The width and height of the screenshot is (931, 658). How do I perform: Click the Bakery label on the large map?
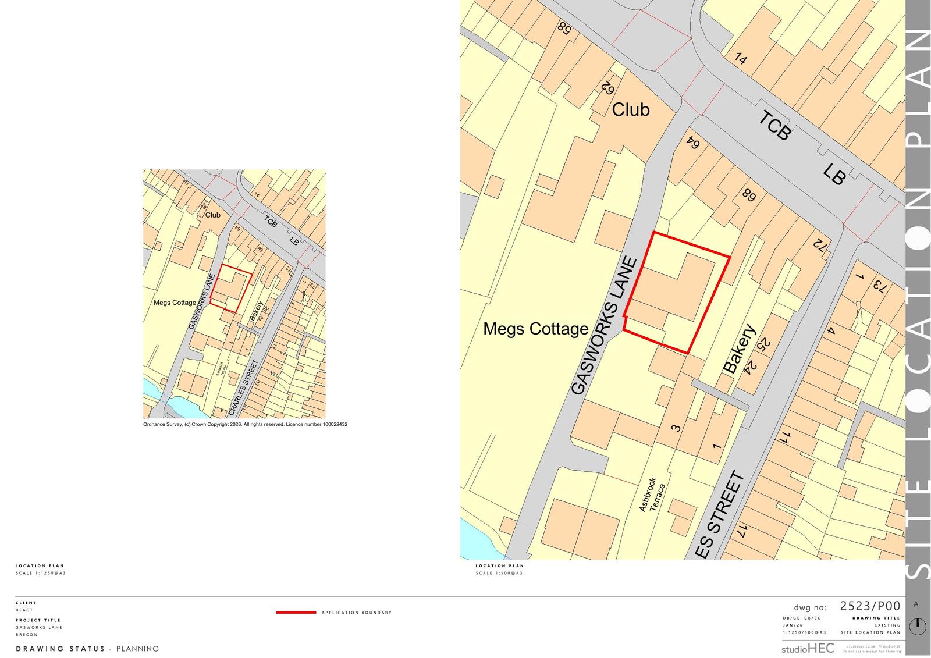point(739,348)
